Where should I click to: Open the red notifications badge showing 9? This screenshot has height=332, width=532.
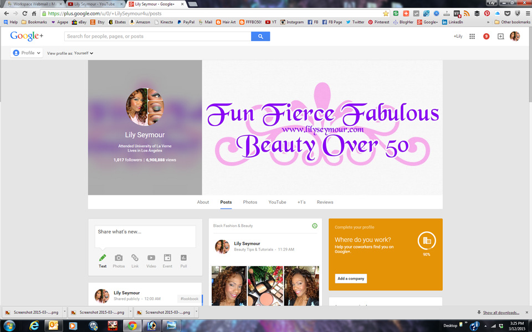486,37
